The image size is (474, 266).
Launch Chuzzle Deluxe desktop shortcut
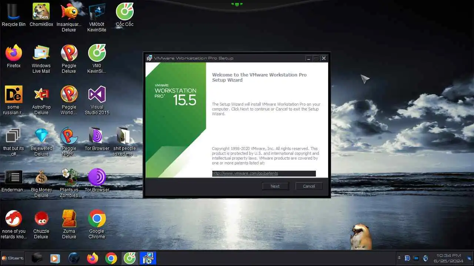[41, 225]
